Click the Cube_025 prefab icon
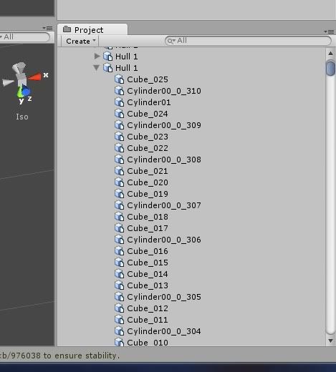Image resolution: width=336 pixels, height=372 pixels. point(119,79)
